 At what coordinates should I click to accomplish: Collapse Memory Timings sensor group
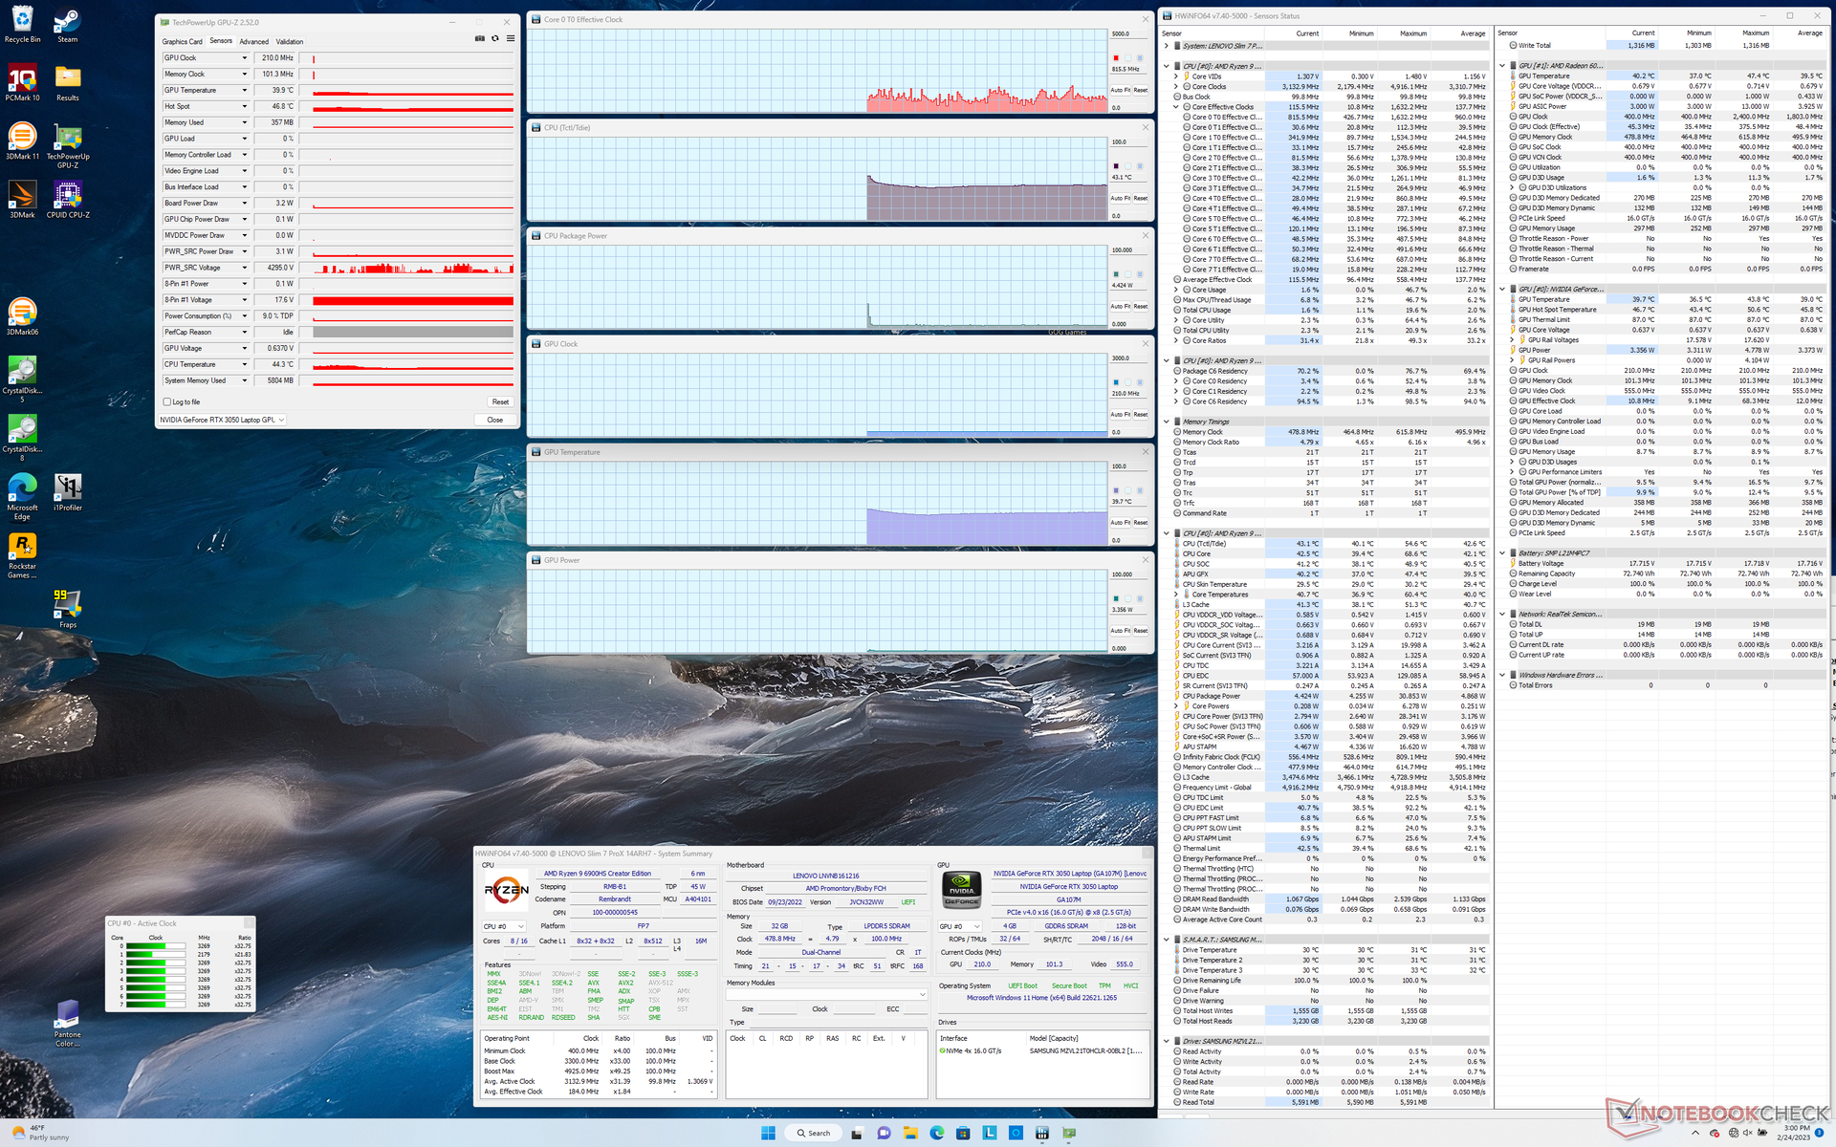1167,422
